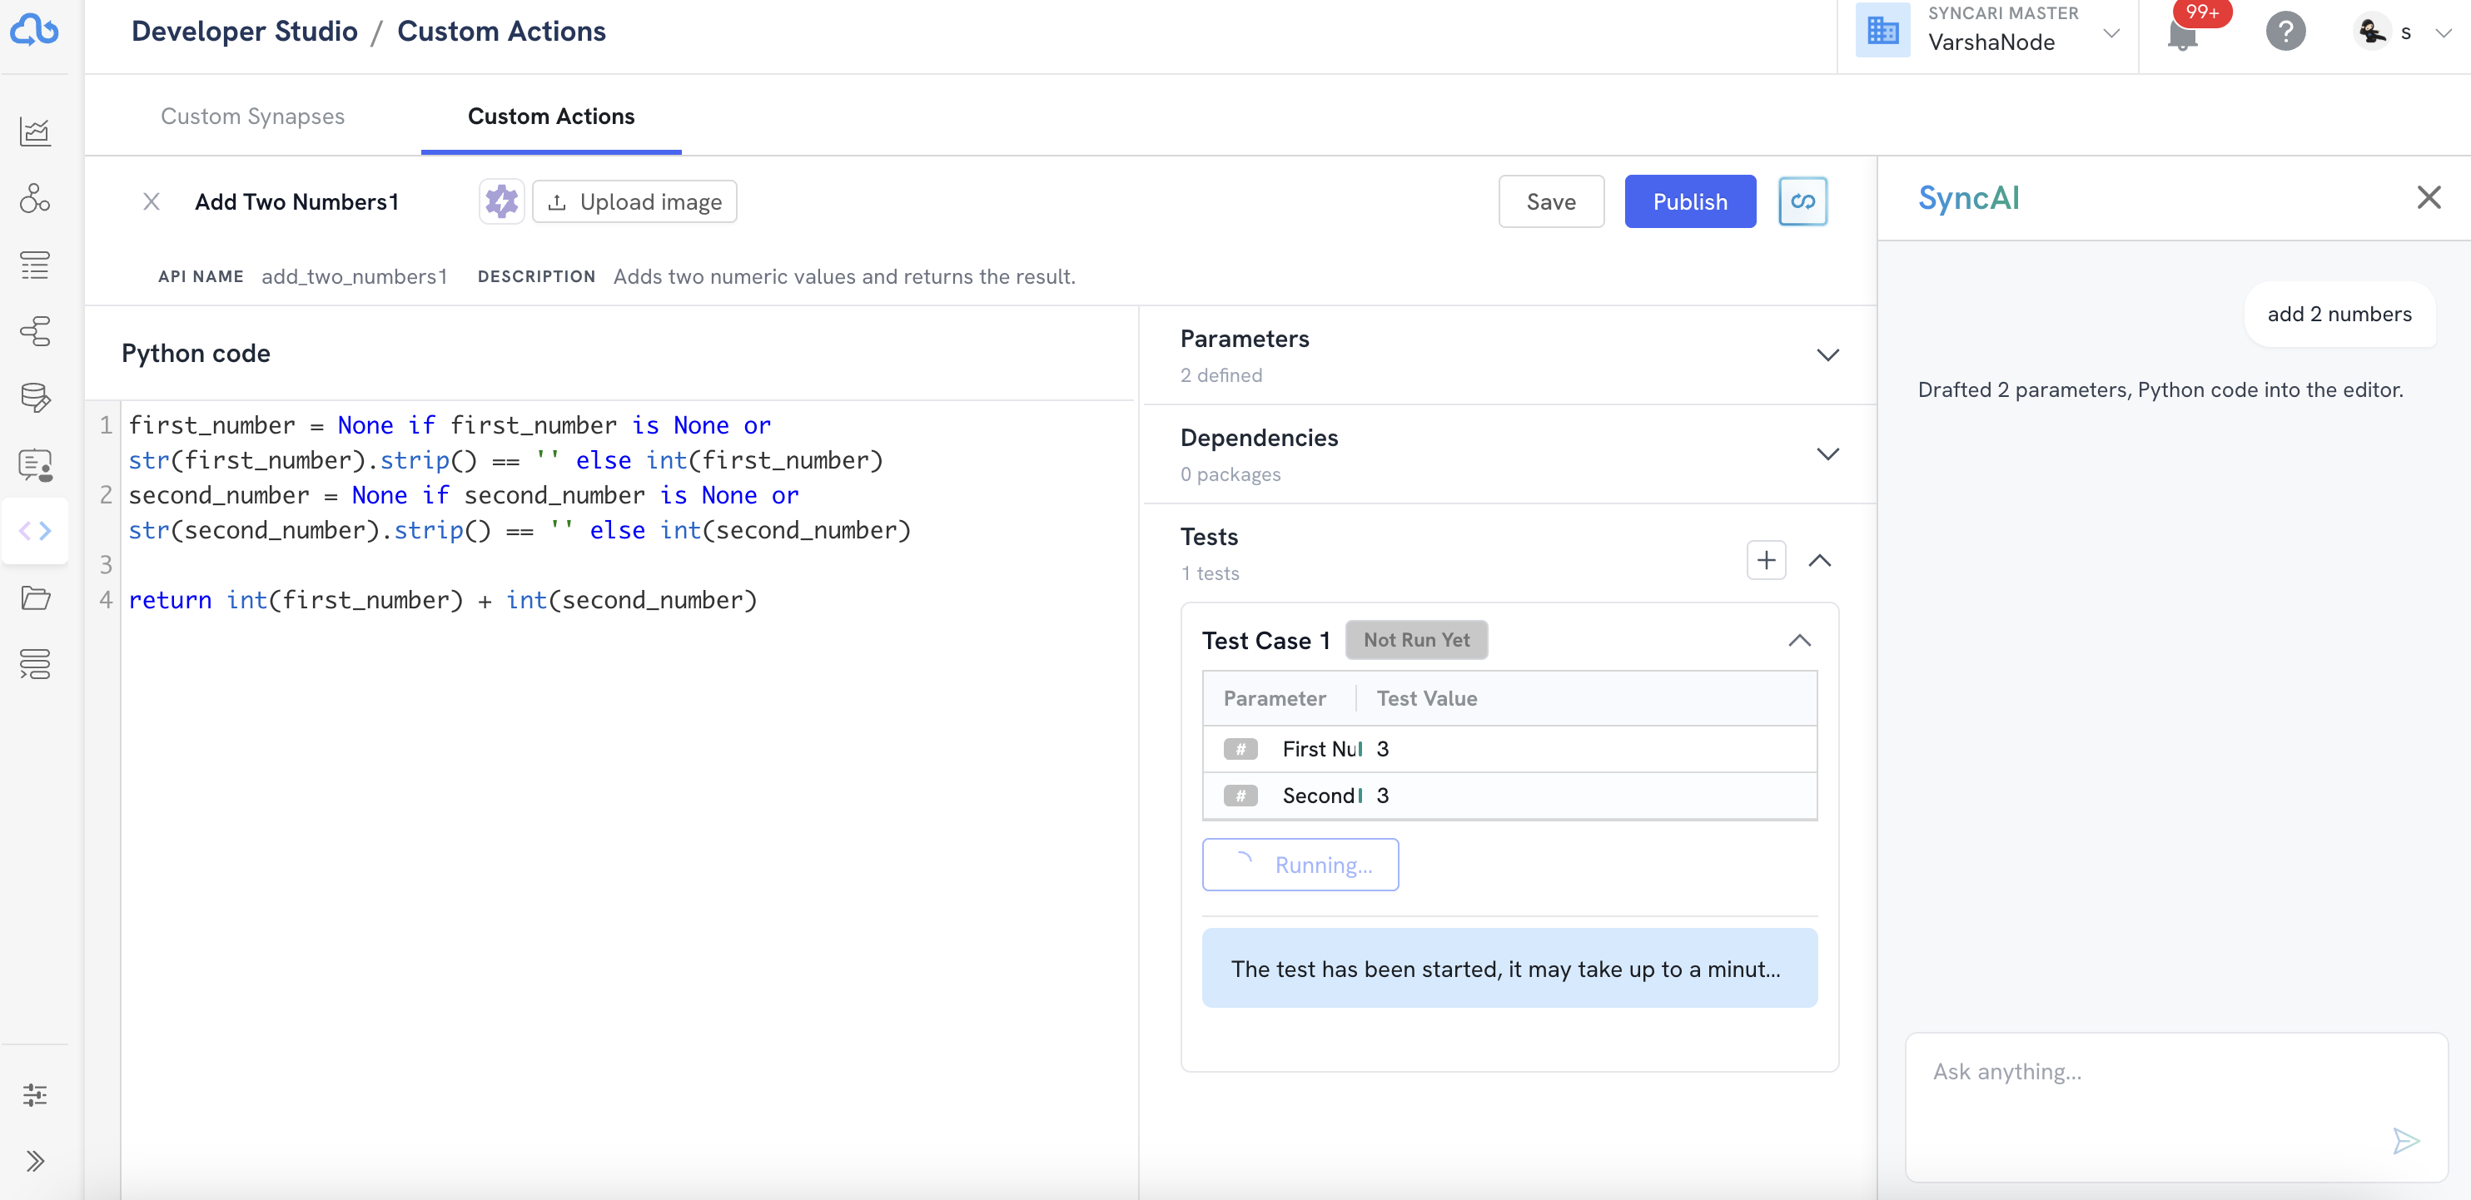Click the action name Add Two Numbers1
Viewport: 2471px width, 1200px height.
click(296, 201)
